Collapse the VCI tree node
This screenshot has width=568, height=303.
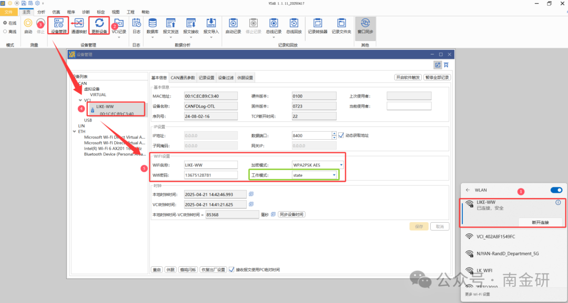pyautogui.click(x=80, y=100)
